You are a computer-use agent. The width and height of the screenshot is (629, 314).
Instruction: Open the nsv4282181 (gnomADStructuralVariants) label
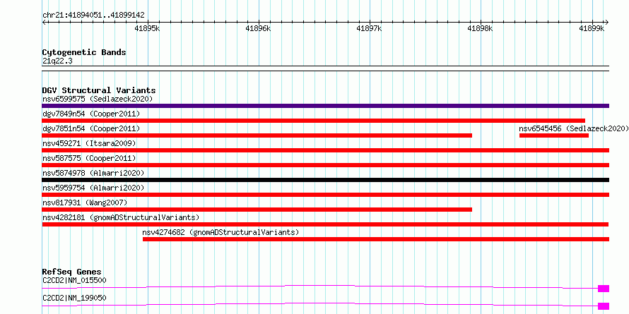coord(121,217)
